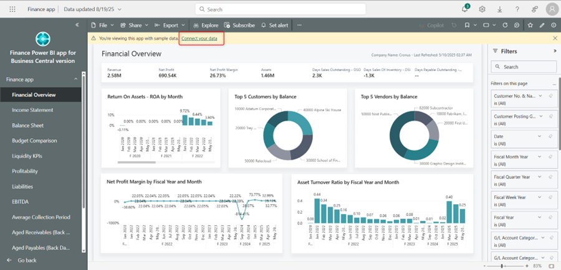Clear the Date filter with eraser icon
The width and height of the screenshot is (561, 270).
click(x=550, y=136)
